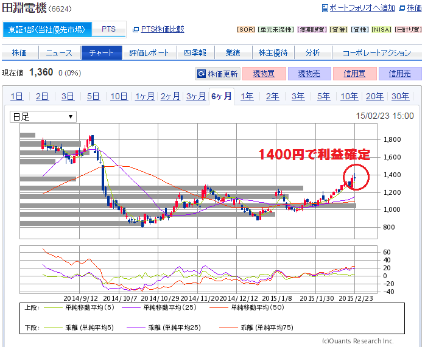Open the コーポレートアクション tab
425x347 pixels.
coord(377,52)
